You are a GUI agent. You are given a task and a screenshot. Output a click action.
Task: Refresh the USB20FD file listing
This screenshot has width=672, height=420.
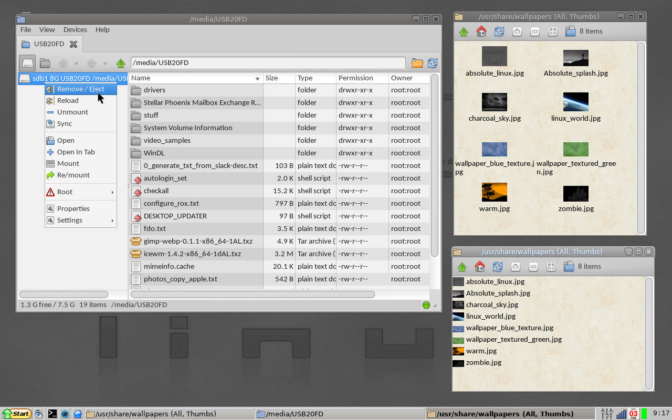[432, 63]
